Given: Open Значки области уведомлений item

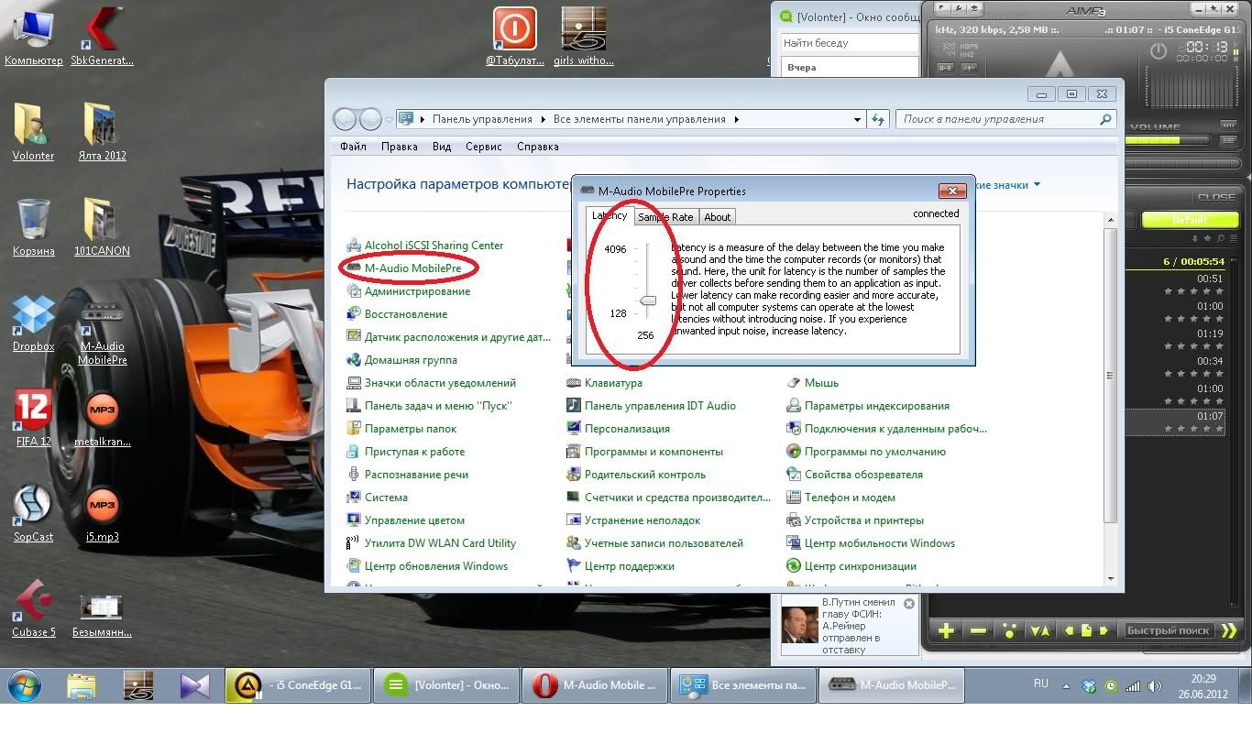Looking at the screenshot, I should (x=431, y=383).
